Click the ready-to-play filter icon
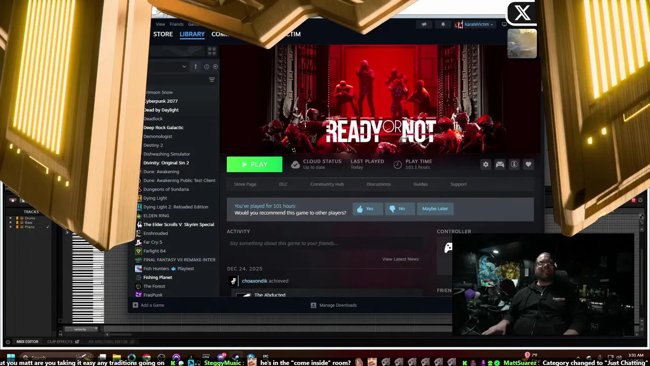 point(215,67)
